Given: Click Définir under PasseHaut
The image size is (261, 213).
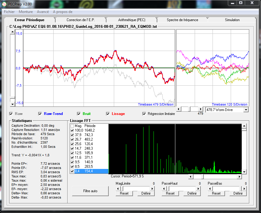Looking at the screenshot, I should pos(192,193).
